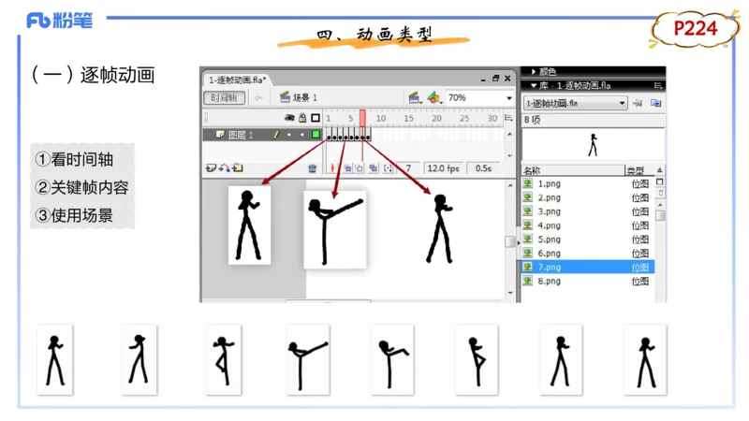This screenshot has width=749, height=421.
Task: Expand the 颜色 color panel
Action: coord(548,71)
